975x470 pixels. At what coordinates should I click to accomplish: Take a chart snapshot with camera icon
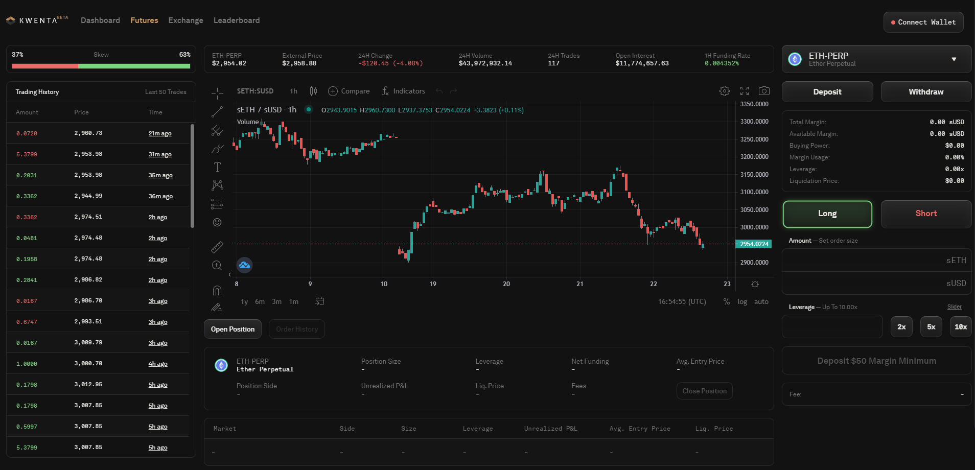point(764,91)
